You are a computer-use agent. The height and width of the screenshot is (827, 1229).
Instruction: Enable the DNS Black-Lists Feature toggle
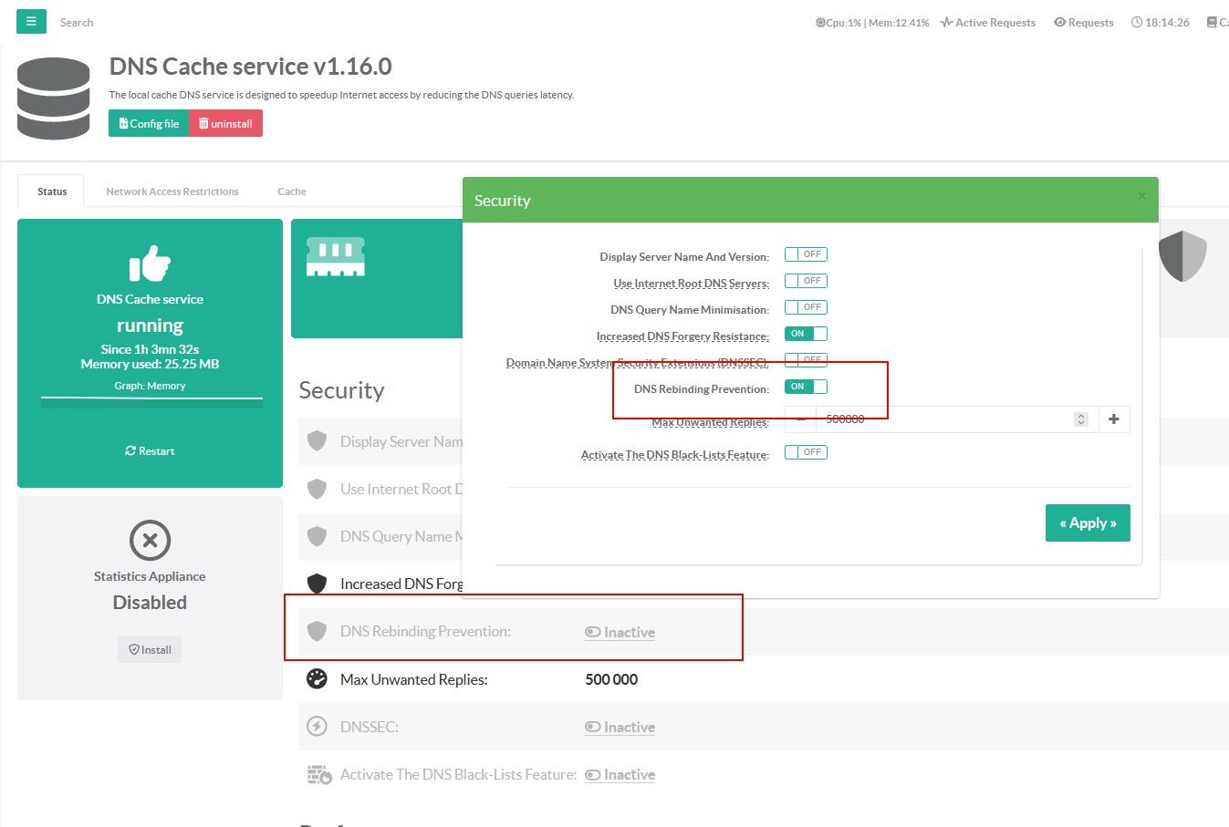[x=806, y=452]
